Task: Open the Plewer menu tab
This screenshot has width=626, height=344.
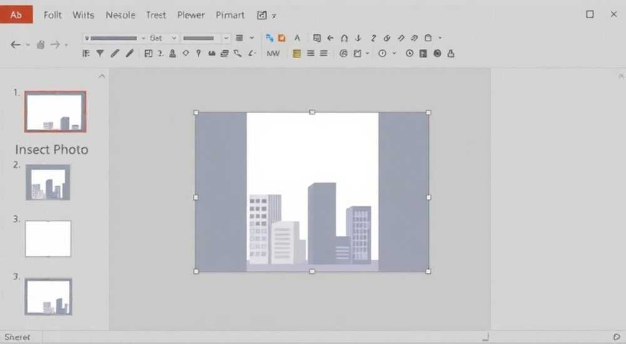Action: 191,15
